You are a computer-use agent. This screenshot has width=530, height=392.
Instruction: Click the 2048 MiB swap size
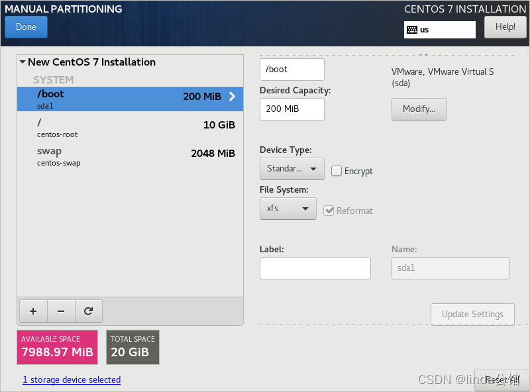213,154
